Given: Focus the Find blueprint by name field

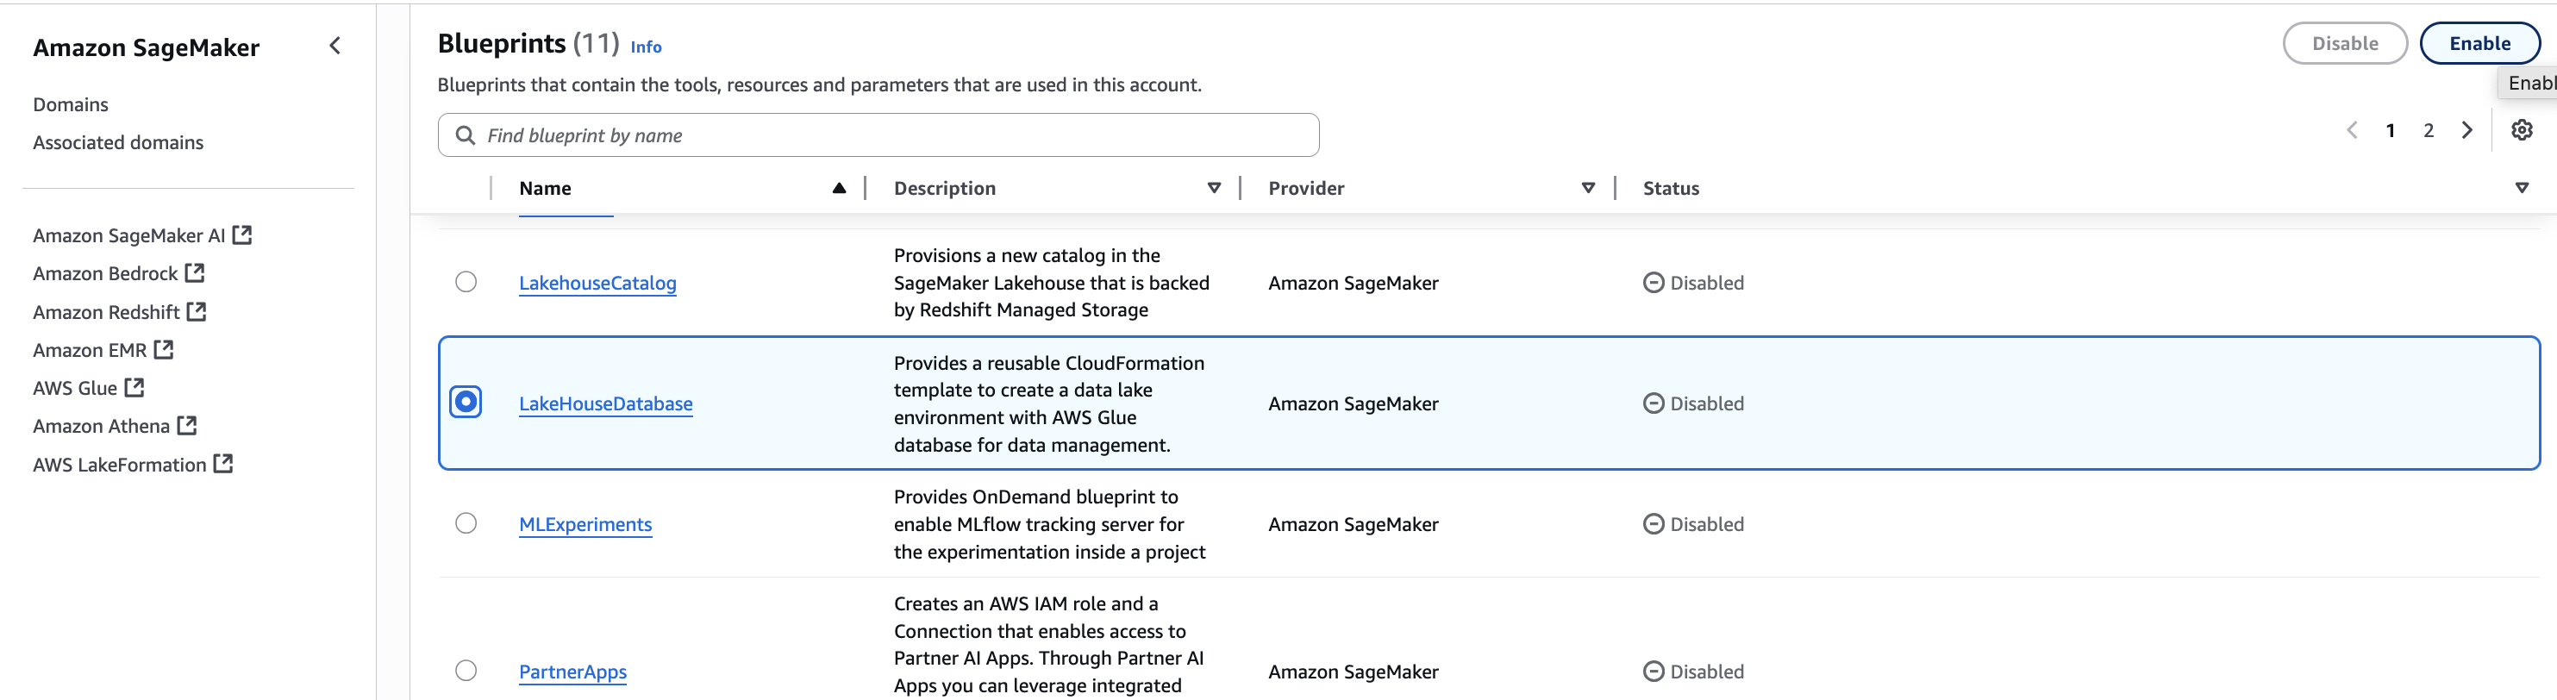Looking at the screenshot, I should click(893, 135).
